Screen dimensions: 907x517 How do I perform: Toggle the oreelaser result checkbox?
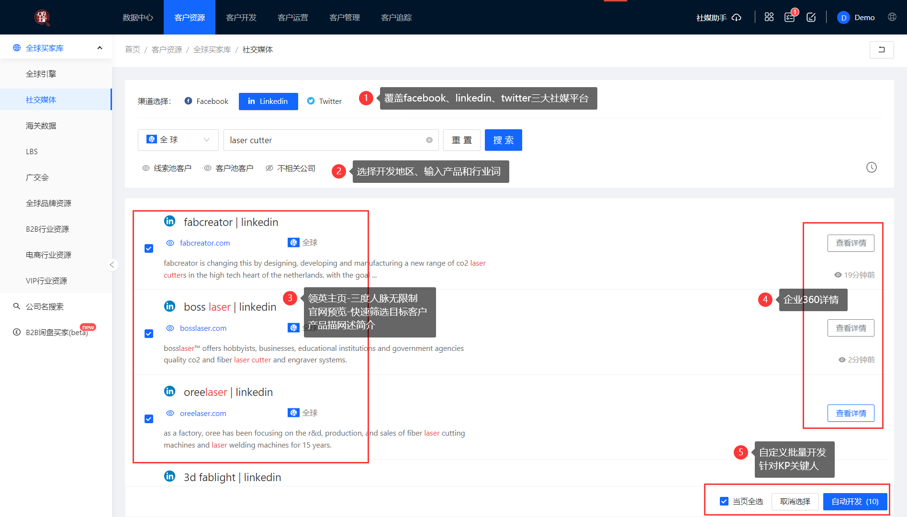[149, 419]
